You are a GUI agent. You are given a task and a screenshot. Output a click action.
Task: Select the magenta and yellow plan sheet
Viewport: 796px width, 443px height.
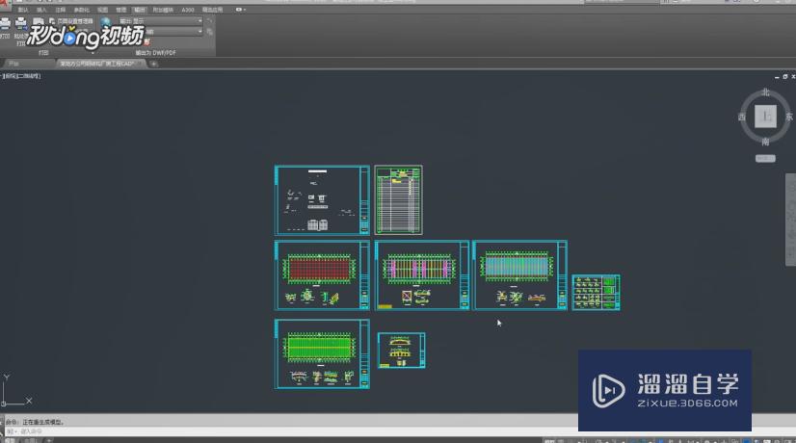(422, 275)
